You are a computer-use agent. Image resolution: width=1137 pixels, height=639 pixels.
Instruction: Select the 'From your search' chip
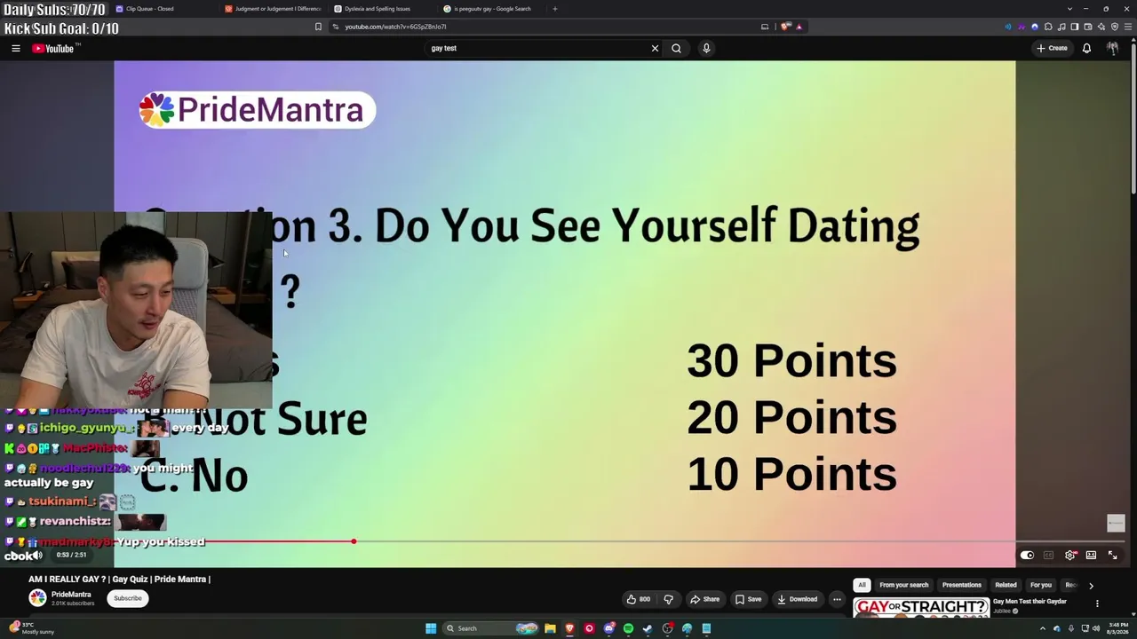904,585
